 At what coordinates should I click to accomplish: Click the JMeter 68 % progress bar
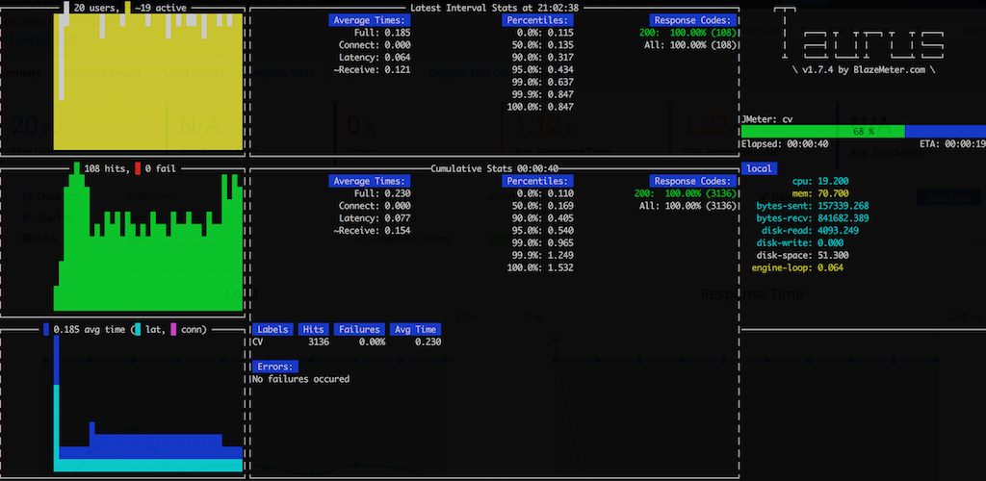[864, 131]
